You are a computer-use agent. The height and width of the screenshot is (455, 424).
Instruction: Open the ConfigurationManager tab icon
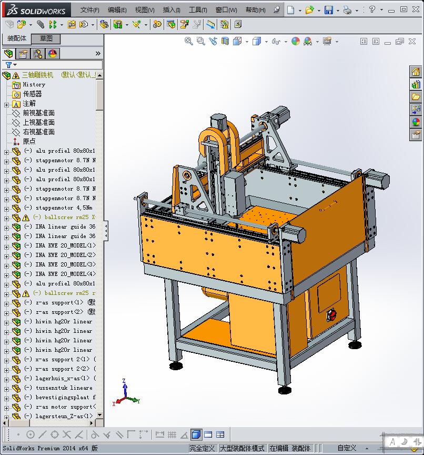click(38, 54)
